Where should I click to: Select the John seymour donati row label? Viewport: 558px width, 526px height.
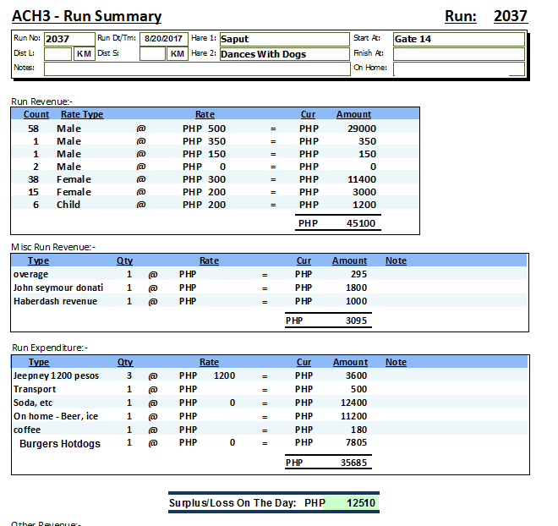click(58, 288)
